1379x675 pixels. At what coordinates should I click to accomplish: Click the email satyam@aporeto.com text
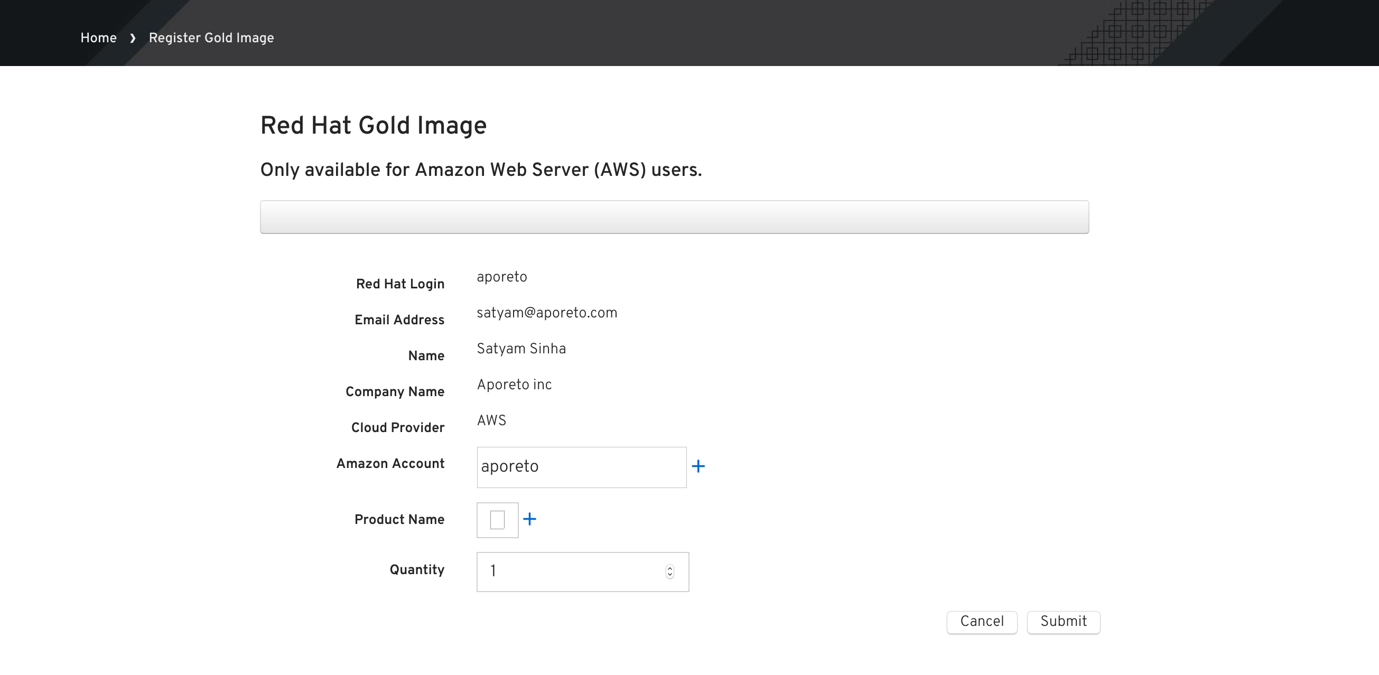point(546,313)
